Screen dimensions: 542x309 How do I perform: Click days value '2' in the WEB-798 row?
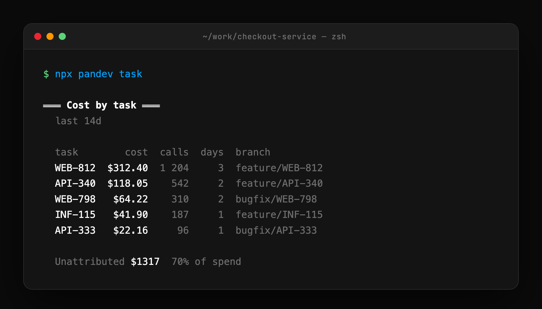(221, 199)
